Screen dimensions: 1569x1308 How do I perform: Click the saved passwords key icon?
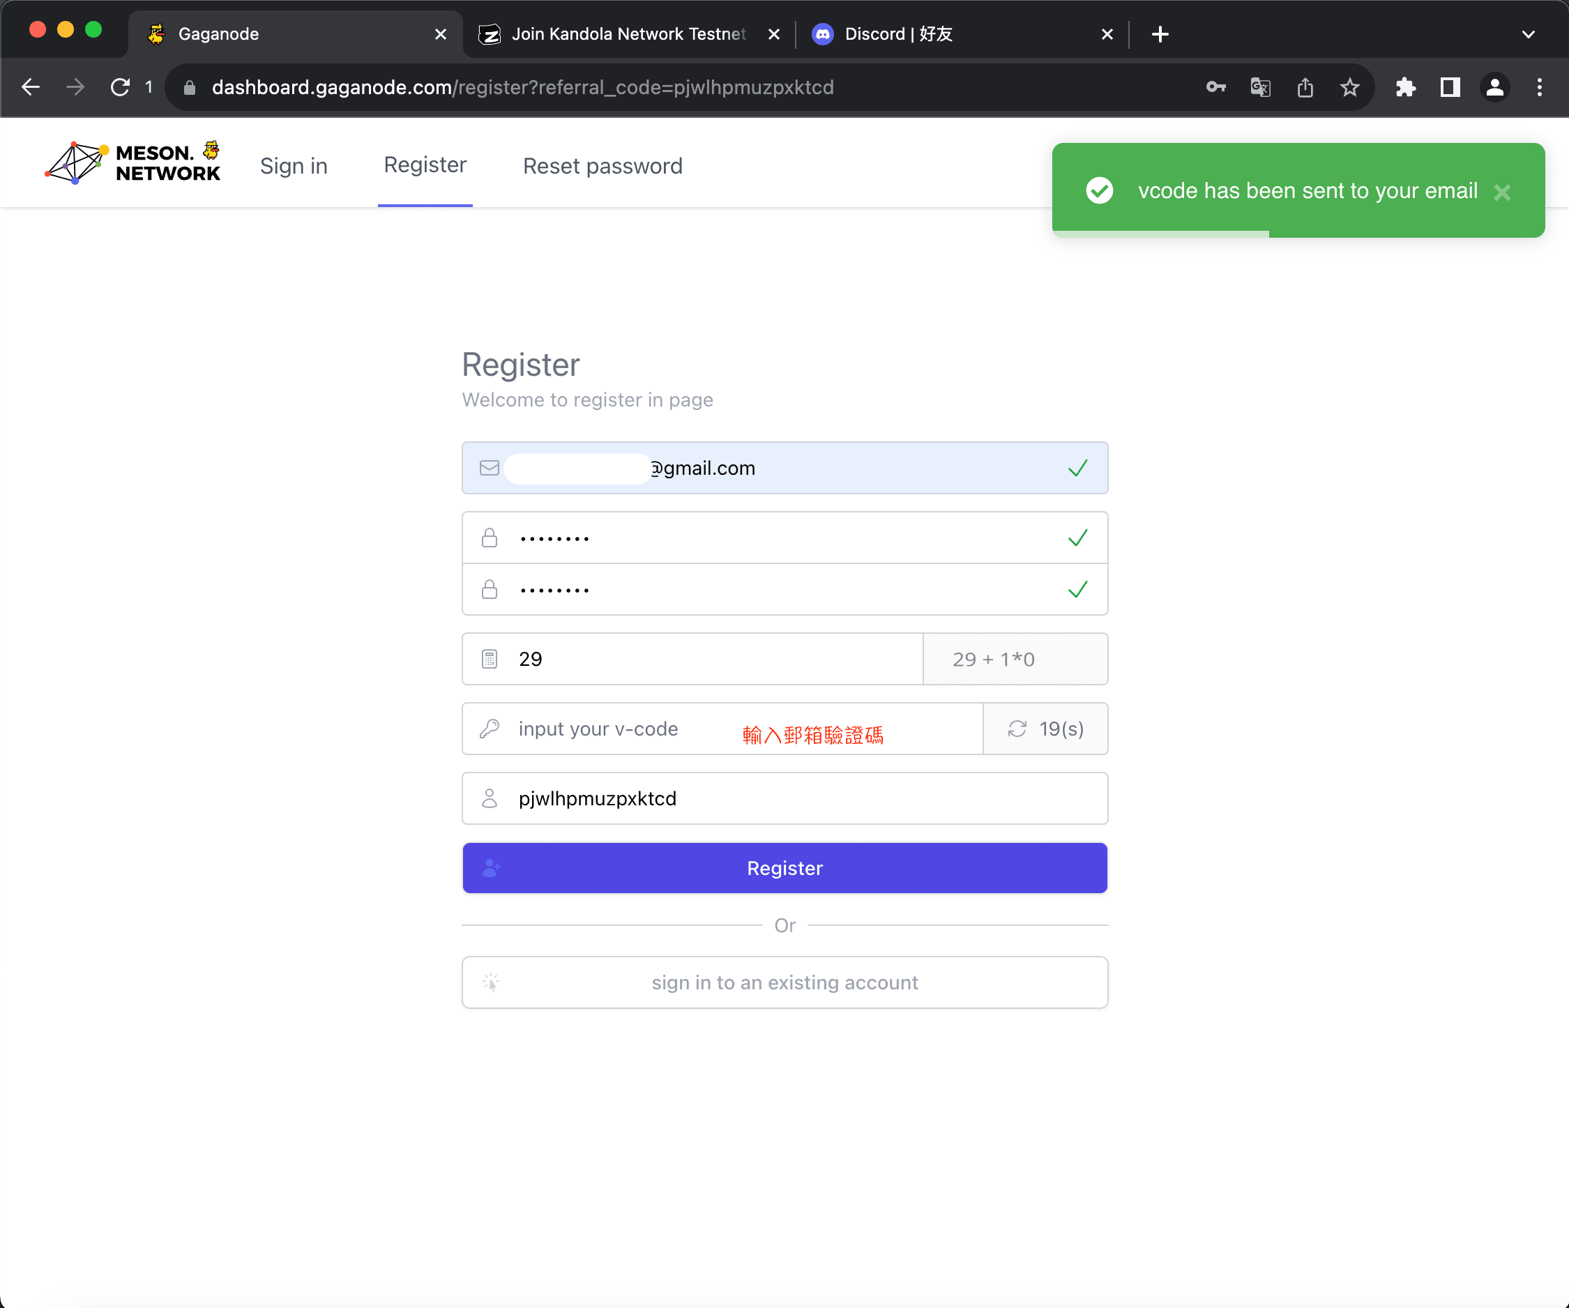click(x=1215, y=87)
